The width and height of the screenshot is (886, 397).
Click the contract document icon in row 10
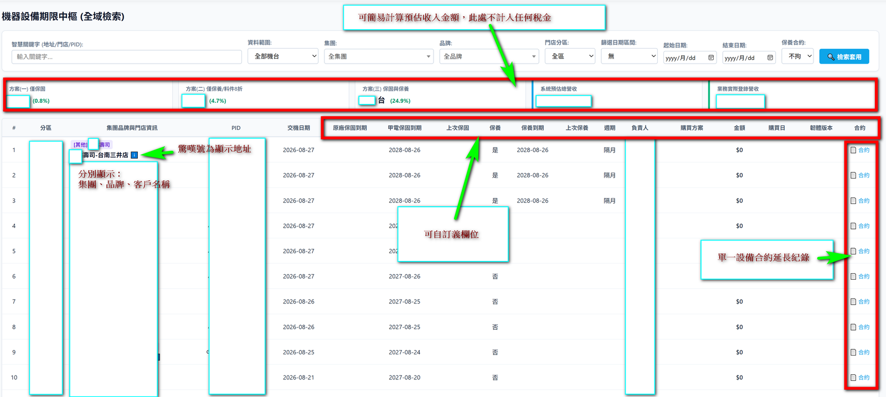(853, 378)
